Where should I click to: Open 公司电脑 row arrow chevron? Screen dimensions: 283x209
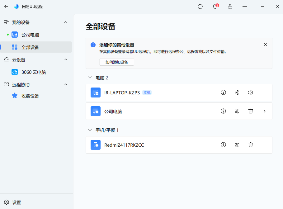click(264, 111)
